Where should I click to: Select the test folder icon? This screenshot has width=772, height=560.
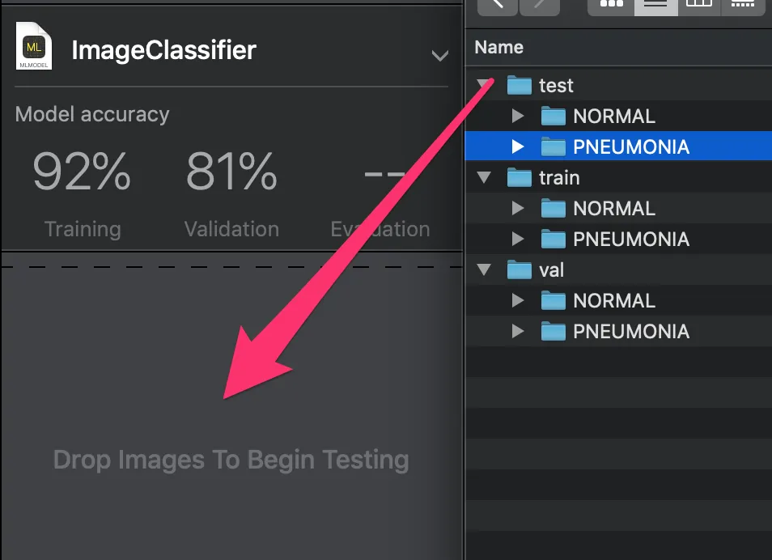(x=520, y=85)
